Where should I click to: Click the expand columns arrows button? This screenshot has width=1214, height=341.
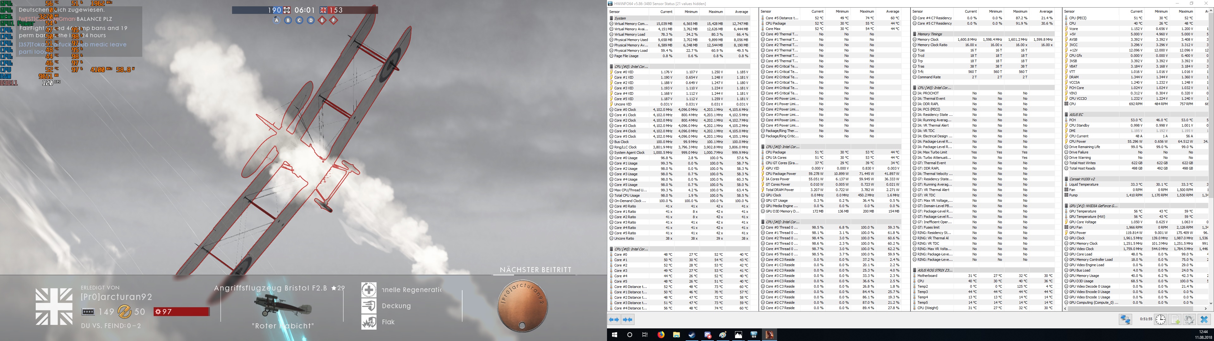click(614, 320)
